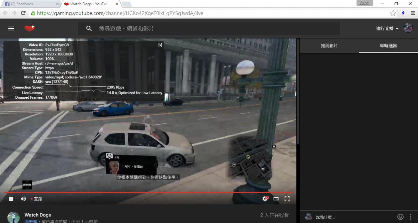Open the Chrome main menu

coord(413,13)
